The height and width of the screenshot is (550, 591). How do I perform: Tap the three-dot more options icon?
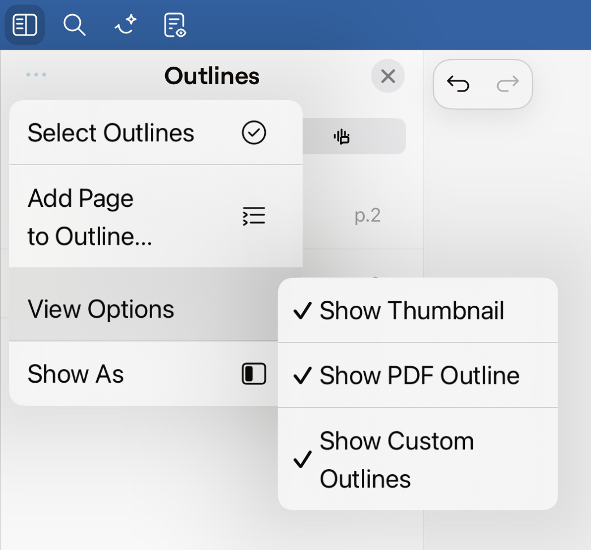tap(36, 75)
